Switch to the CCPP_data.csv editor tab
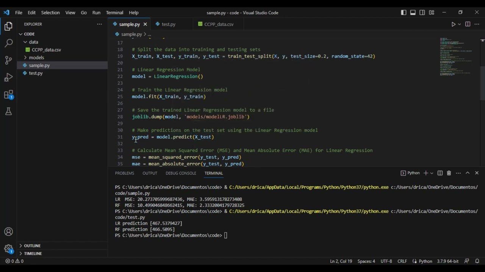The width and height of the screenshot is (485, 272). click(x=219, y=24)
